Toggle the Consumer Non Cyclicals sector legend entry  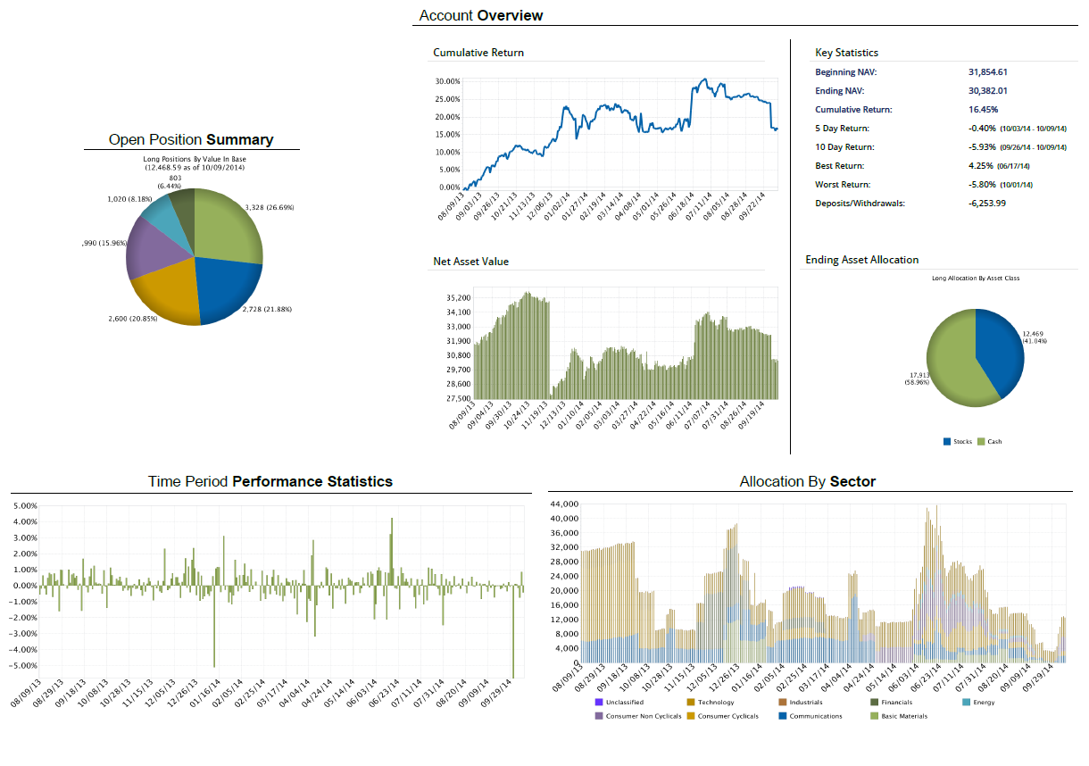click(599, 715)
